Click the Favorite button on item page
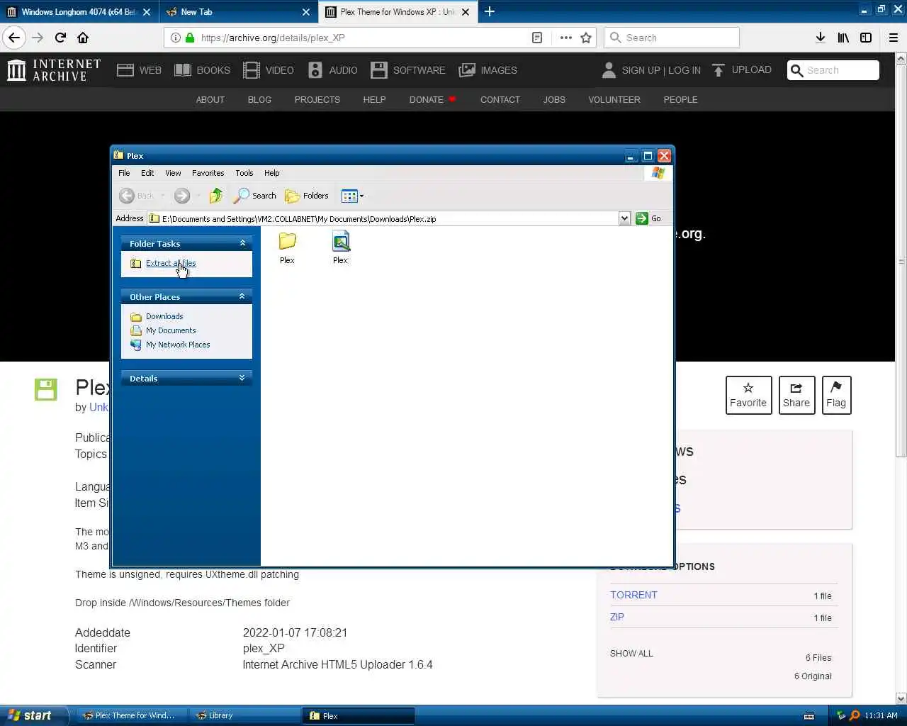Viewport: 907px width, 726px height. (x=748, y=395)
